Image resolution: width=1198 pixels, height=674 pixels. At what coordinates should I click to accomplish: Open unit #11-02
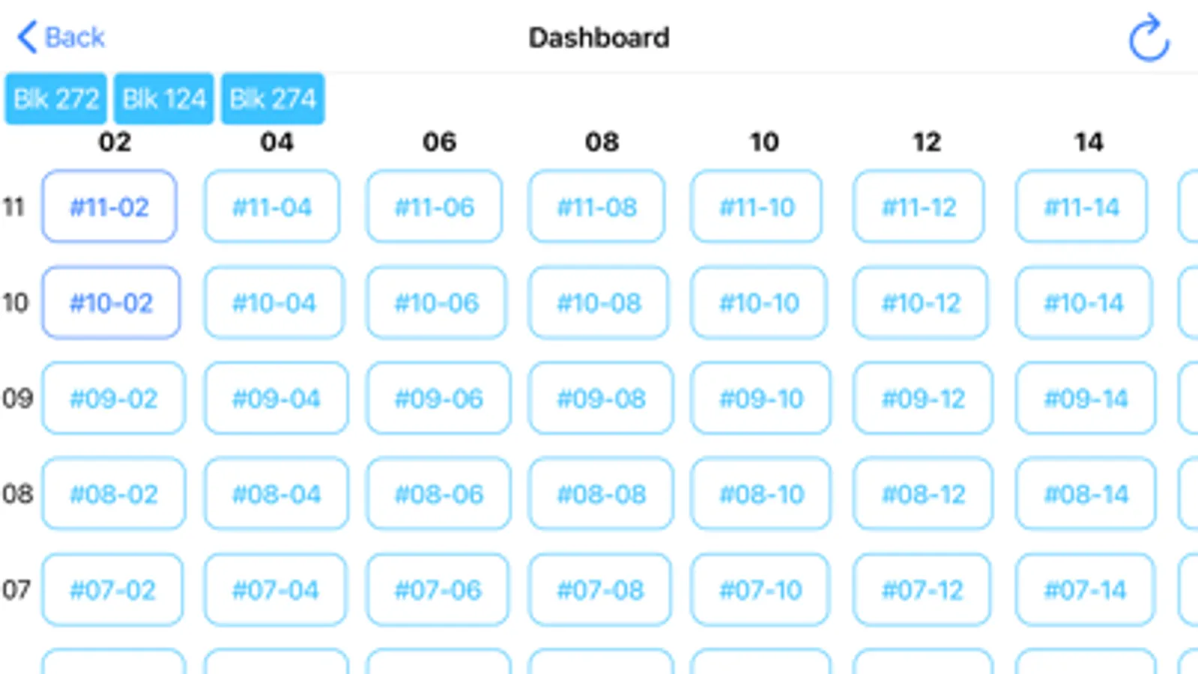[x=109, y=207]
